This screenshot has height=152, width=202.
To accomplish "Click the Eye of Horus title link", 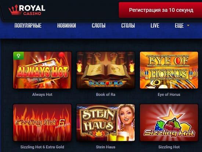I will coord(169,95).
